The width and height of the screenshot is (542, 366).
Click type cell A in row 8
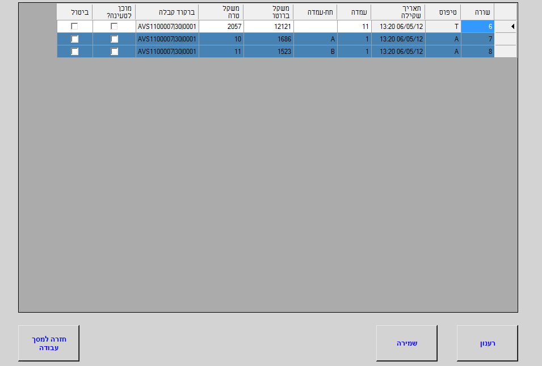443,52
